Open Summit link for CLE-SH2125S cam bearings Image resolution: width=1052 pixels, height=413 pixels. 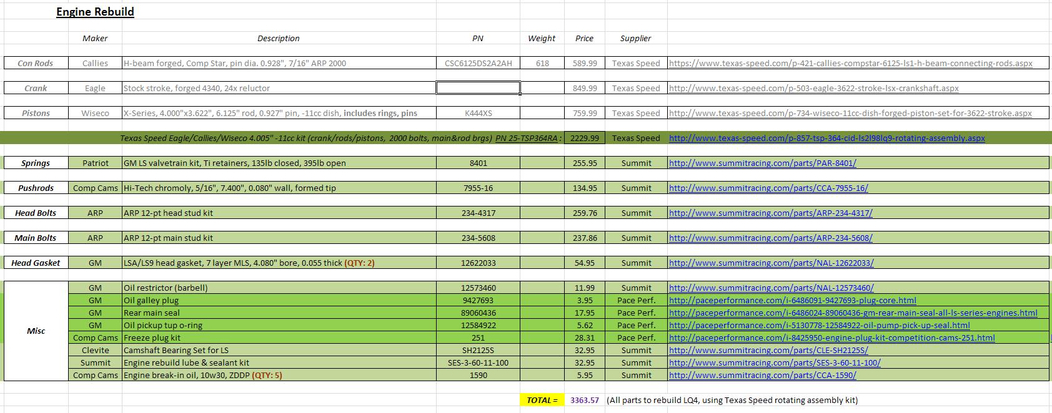coord(768,350)
